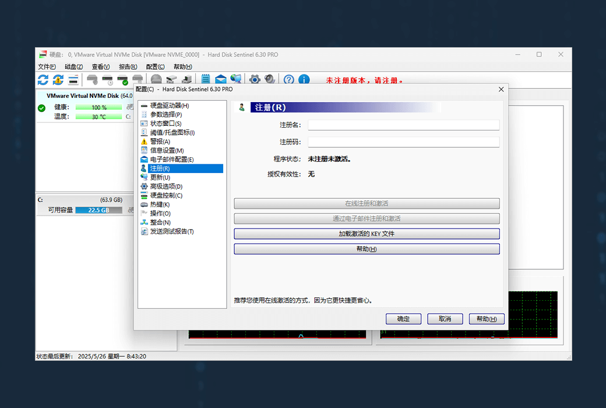The height and width of the screenshot is (408, 606).
Task: Click the blue refresh arrows toolbar icon
Action: [43, 80]
